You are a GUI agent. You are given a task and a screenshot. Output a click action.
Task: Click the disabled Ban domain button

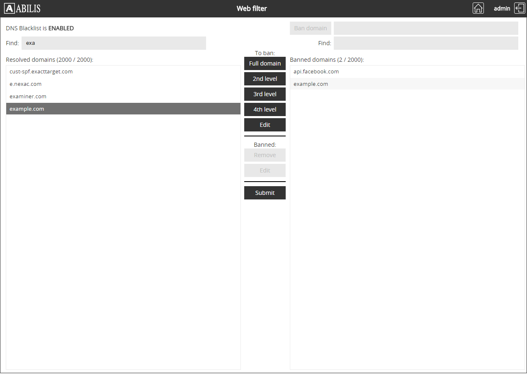click(x=310, y=28)
